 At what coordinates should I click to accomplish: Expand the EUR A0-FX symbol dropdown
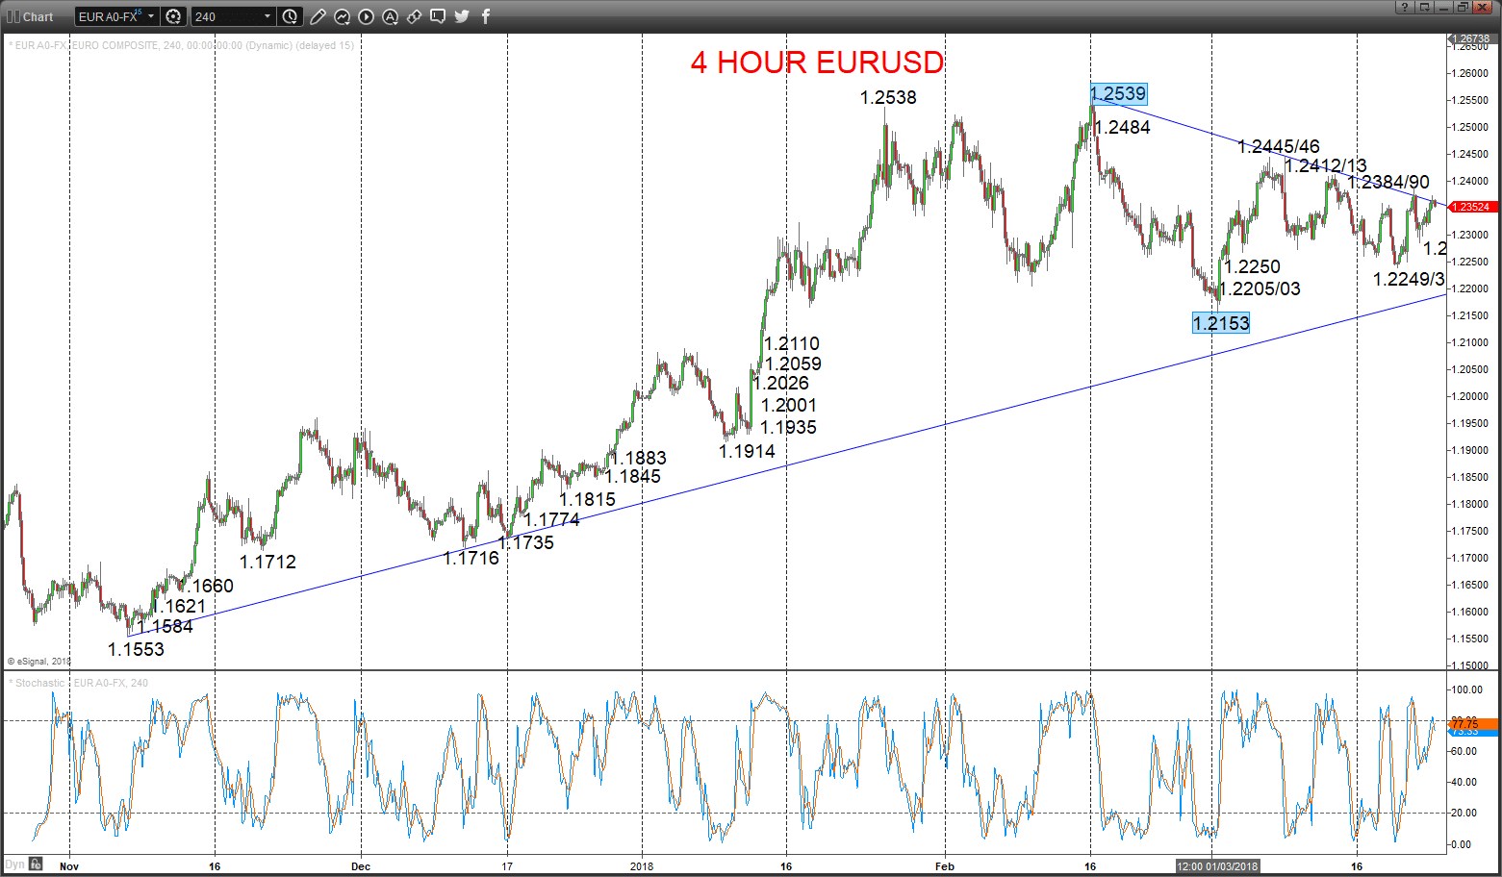(151, 16)
